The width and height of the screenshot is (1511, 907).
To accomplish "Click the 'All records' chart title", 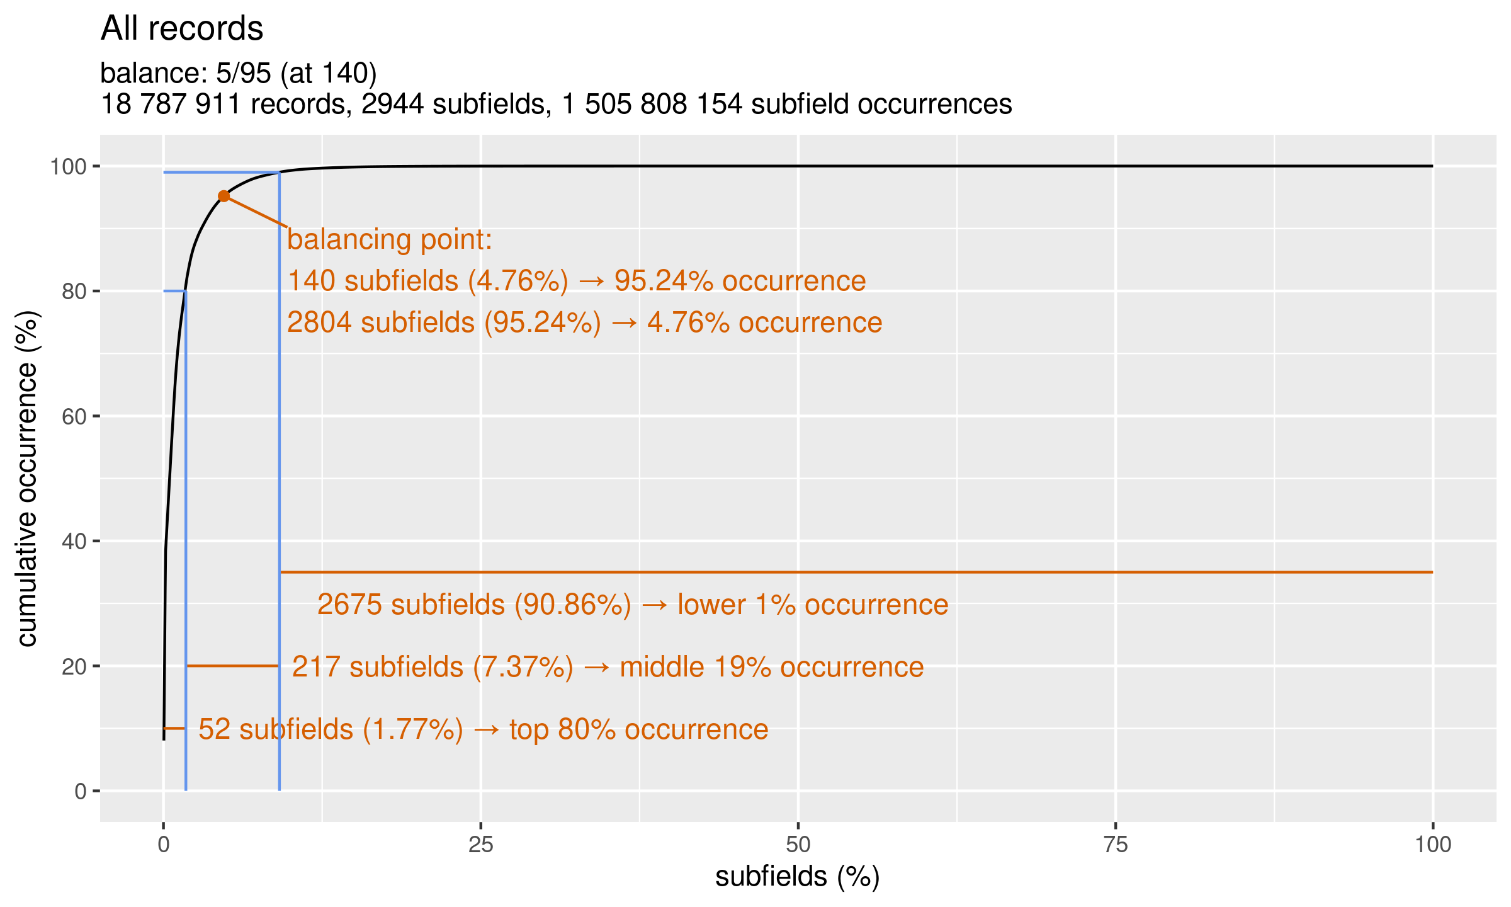I will 182,28.
